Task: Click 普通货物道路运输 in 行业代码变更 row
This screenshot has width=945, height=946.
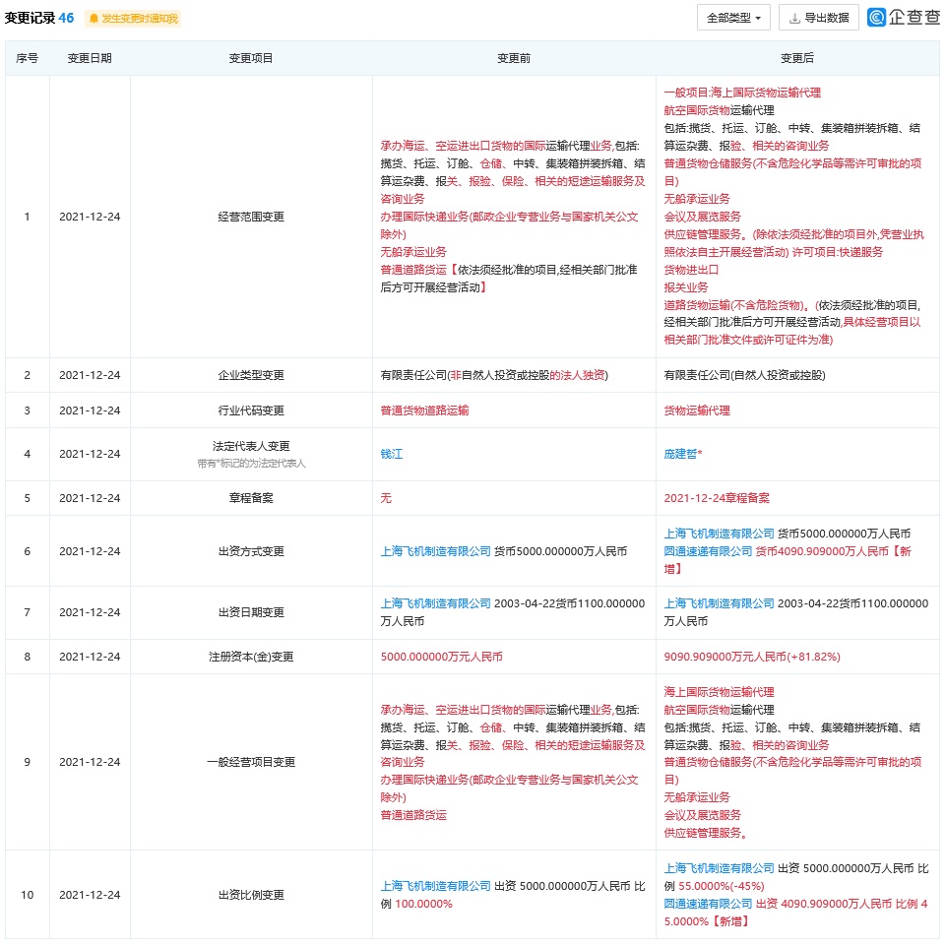Action: pyautogui.click(x=425, y=410)
